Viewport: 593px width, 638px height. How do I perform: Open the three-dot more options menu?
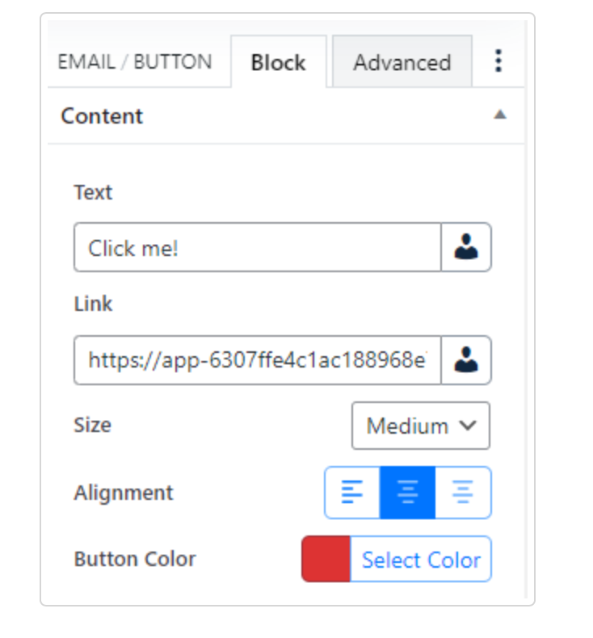click(x=498, y=61)
